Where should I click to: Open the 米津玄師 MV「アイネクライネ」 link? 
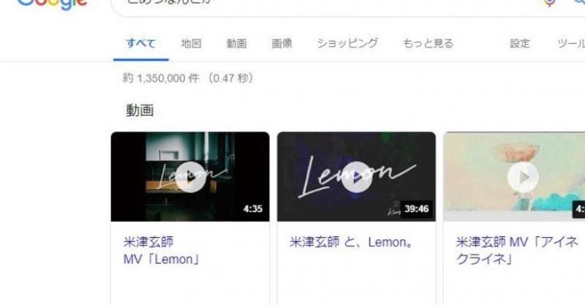pos(517,250)
